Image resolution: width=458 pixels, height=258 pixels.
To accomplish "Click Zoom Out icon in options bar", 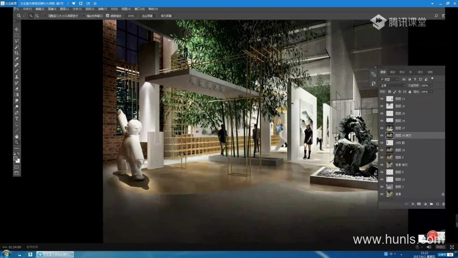I will click(x=37, y=16).
